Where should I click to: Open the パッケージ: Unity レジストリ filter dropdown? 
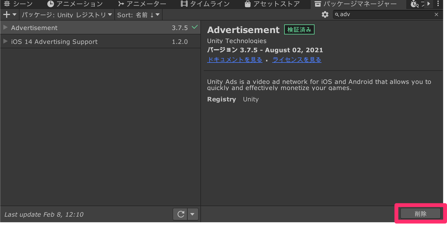coord(66,15)
